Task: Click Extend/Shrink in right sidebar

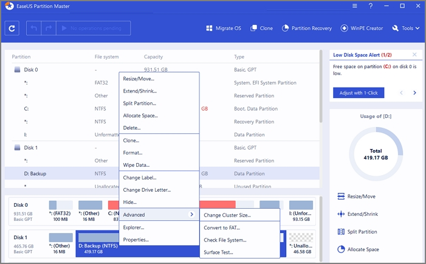Action: pos(357,214)
